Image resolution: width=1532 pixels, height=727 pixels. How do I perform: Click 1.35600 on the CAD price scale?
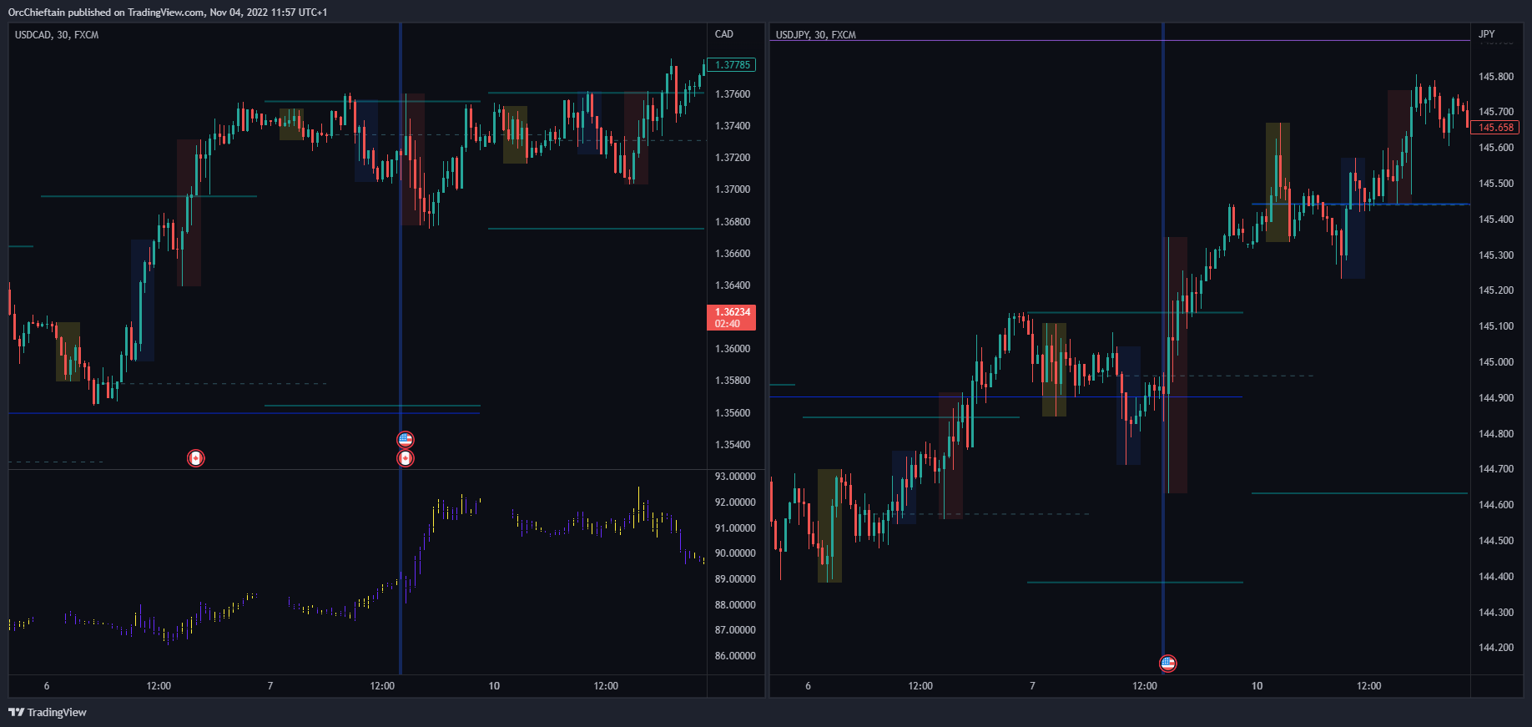point(733,413)
